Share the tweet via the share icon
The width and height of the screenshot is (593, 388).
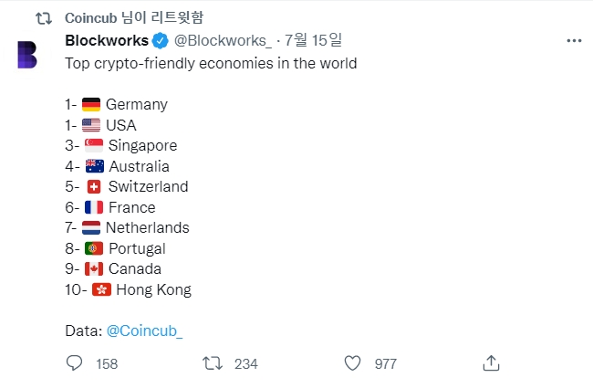(491, 363)
